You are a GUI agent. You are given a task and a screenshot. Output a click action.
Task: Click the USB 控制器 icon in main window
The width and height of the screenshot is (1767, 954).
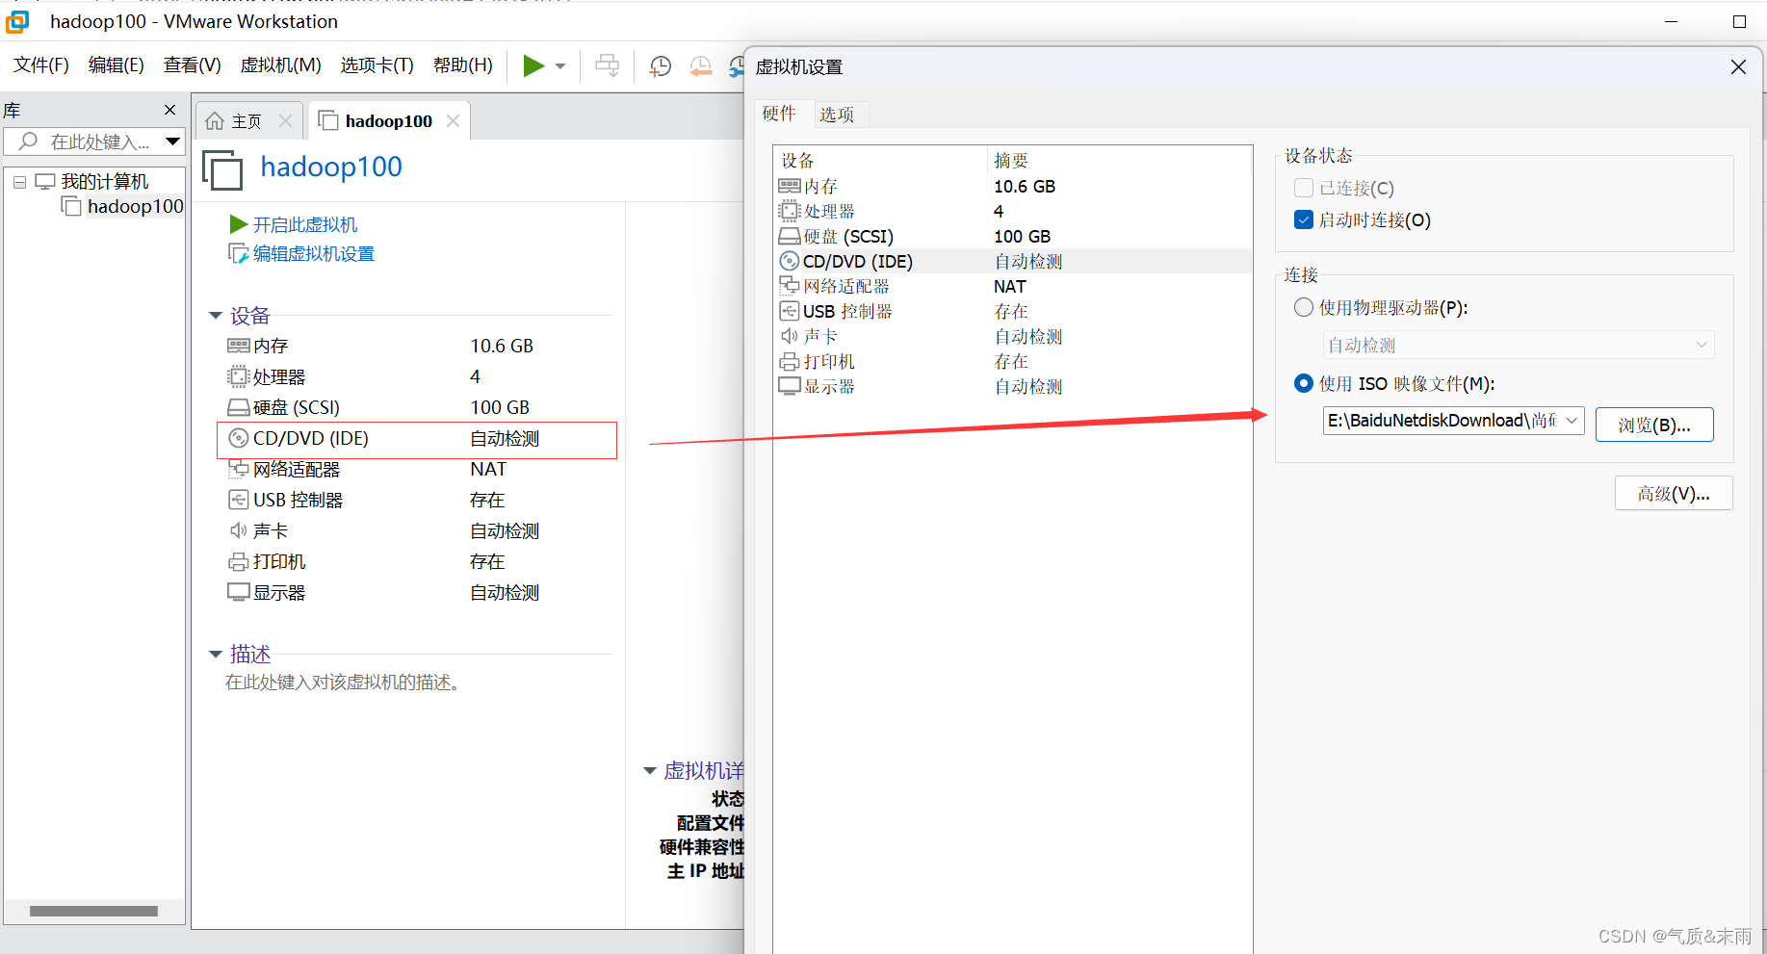pos(238,500)
